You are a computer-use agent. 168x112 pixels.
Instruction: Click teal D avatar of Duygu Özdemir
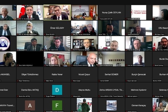click(57, 90)
